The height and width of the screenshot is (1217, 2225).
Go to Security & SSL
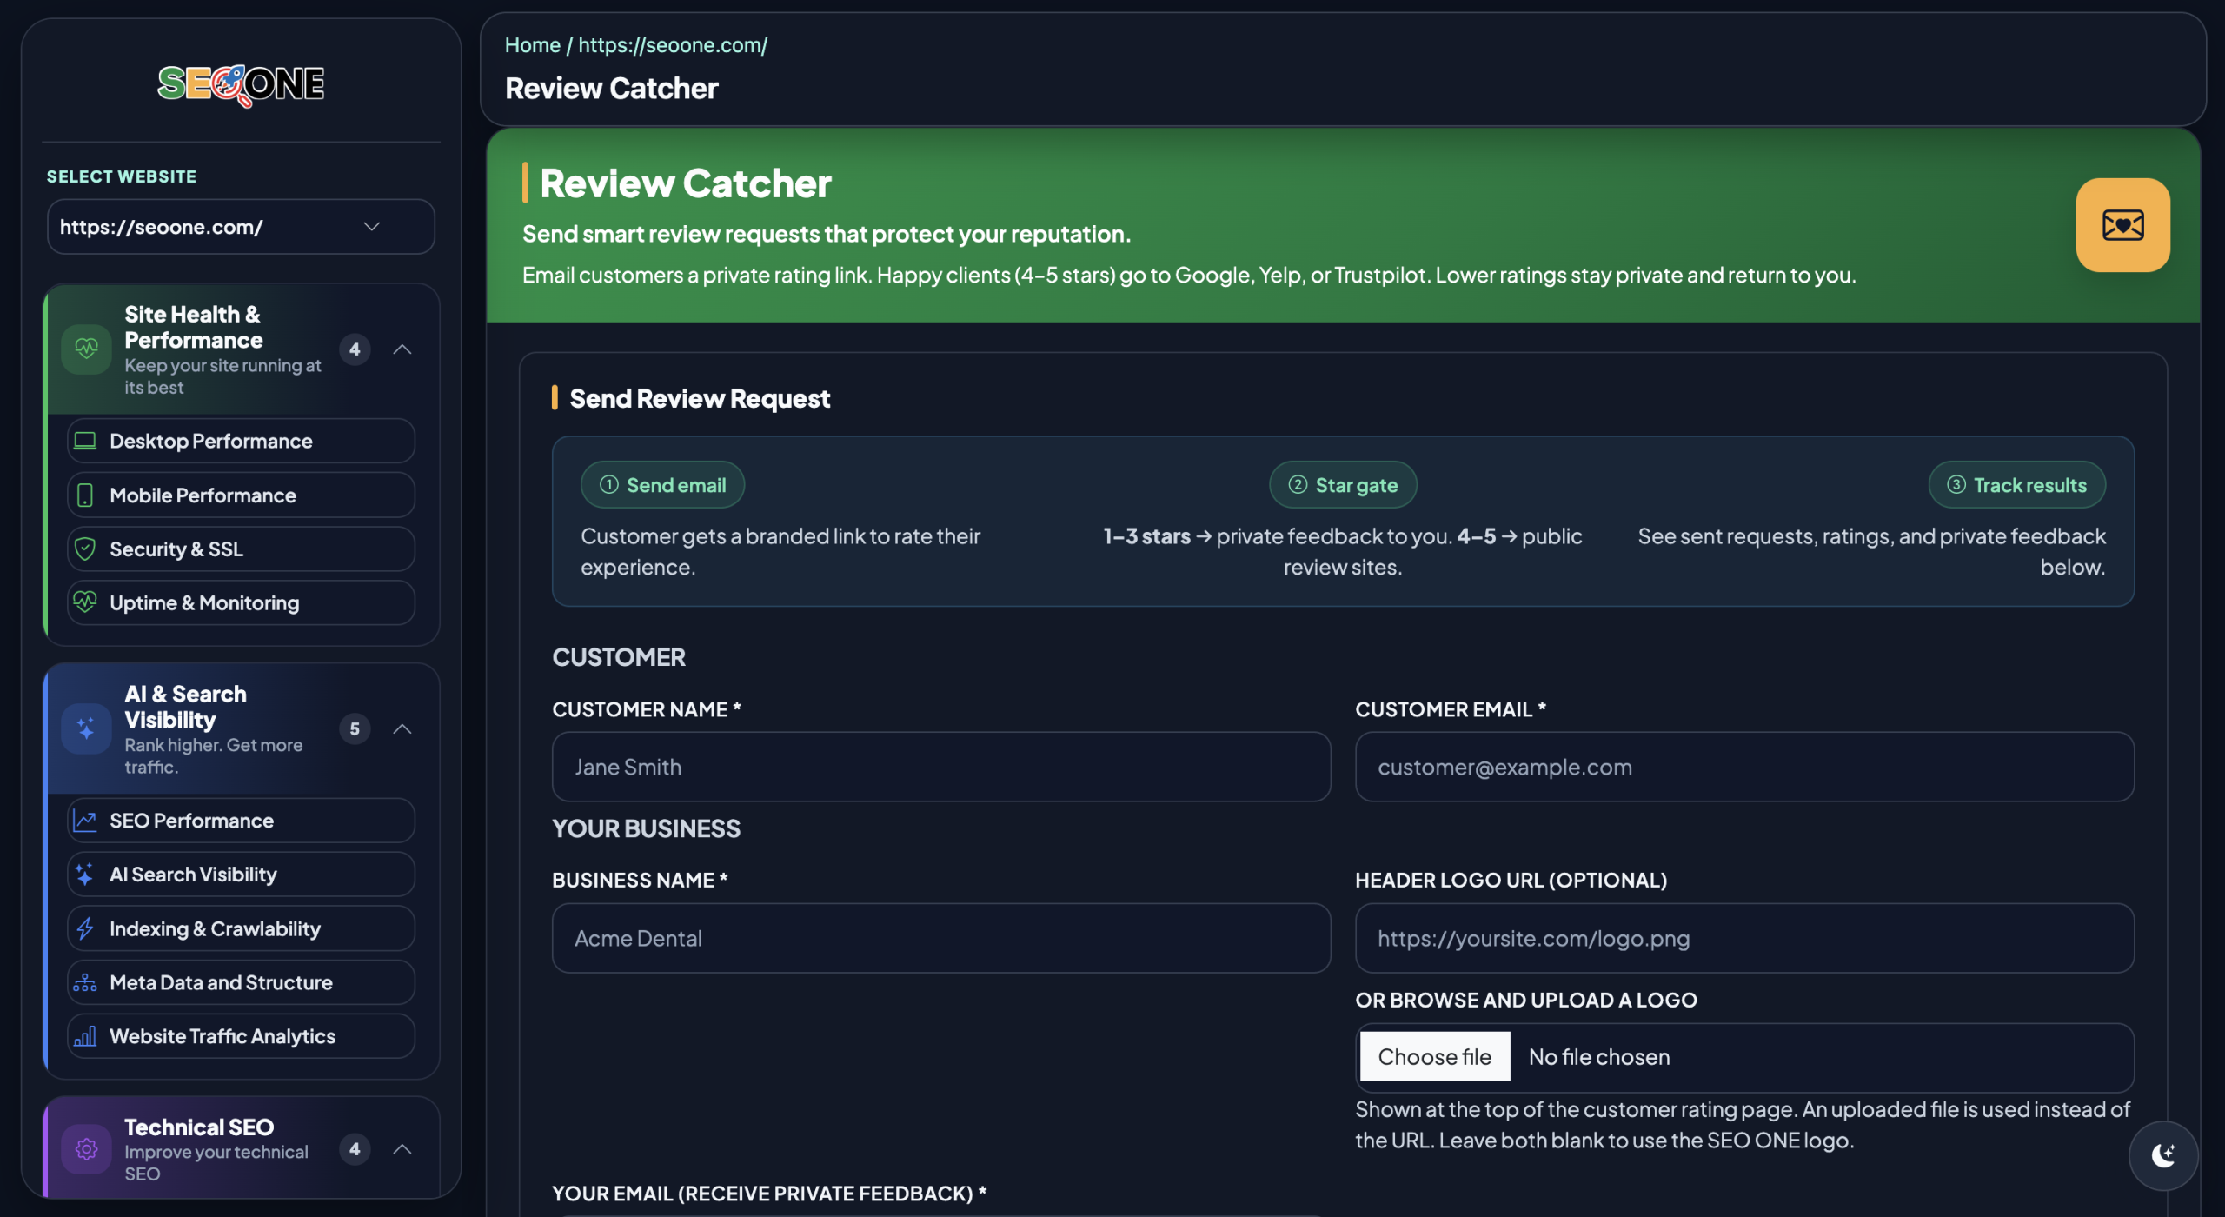(x=241, y=549)
